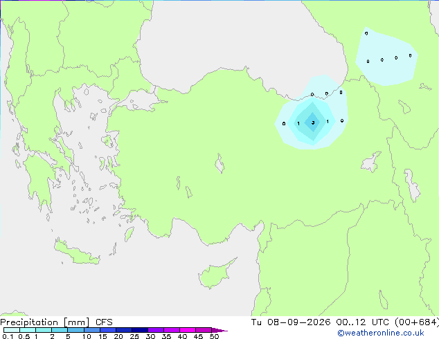Click the '3' precipitation value on the map

[x=313, y=122]
